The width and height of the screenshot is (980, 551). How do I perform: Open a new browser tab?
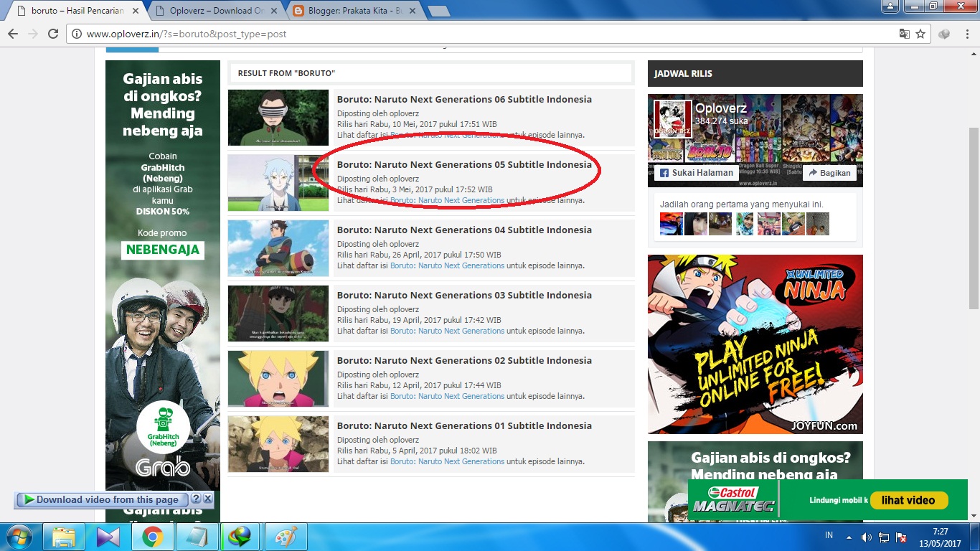(438, 11)
